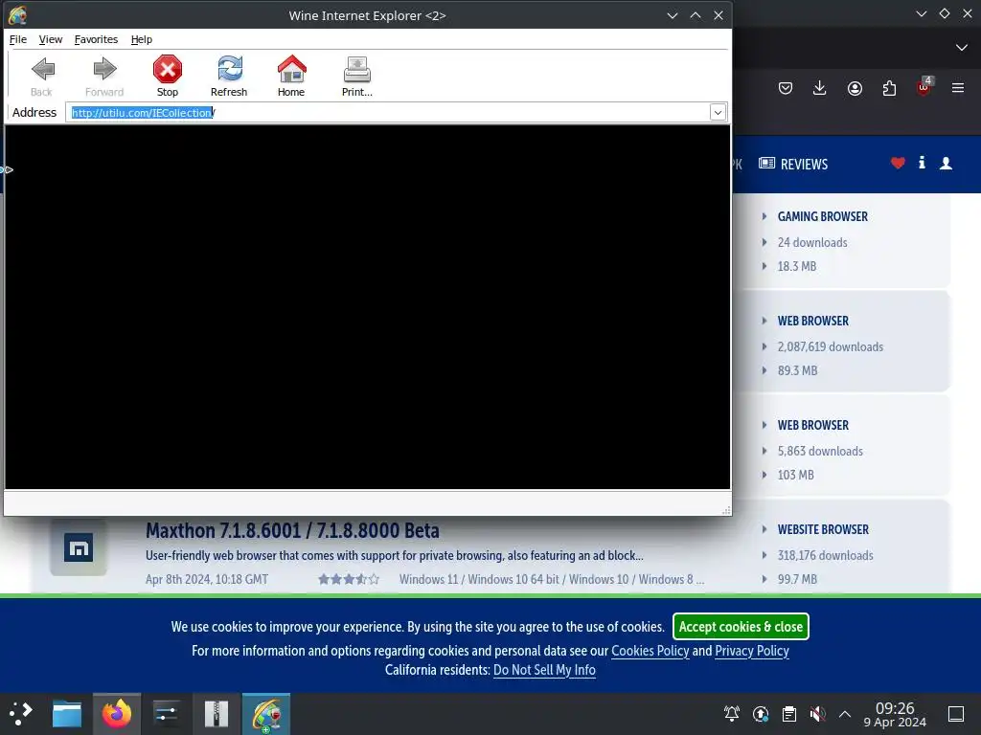Open the File menu
This screenshot has width=981, height=735.
[17, 39]
